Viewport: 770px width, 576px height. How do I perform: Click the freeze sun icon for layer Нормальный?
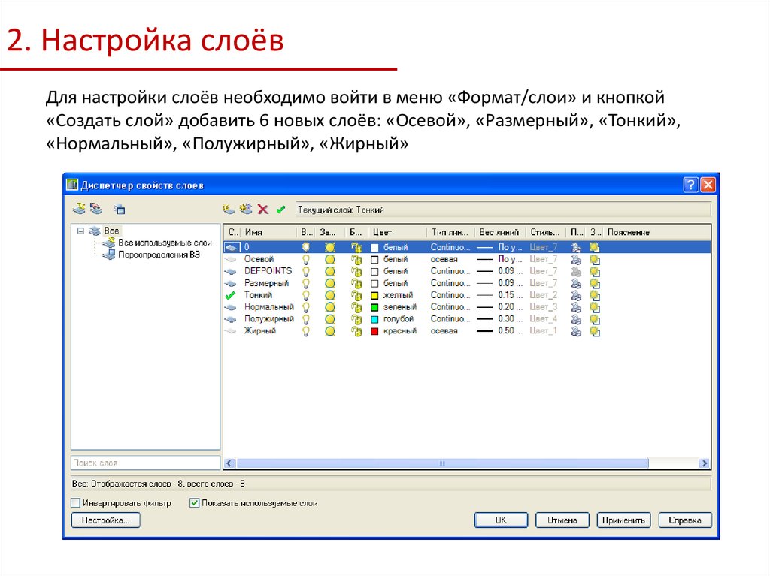[329, 307]
